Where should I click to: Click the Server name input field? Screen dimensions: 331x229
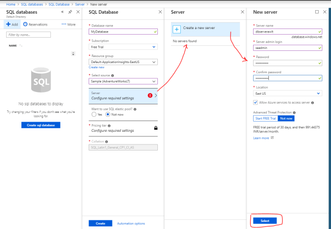point(288,32)
